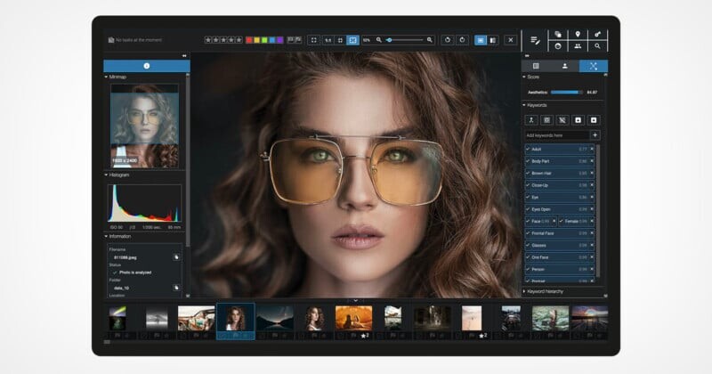The width and height of the screenshot is (712, 374).
Task: Uncheck the Adult keyword
Action: tap(528, 148)
